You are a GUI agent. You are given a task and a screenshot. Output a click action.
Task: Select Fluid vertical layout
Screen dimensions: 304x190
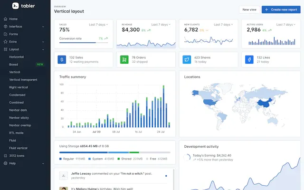(x=18, y=148)
